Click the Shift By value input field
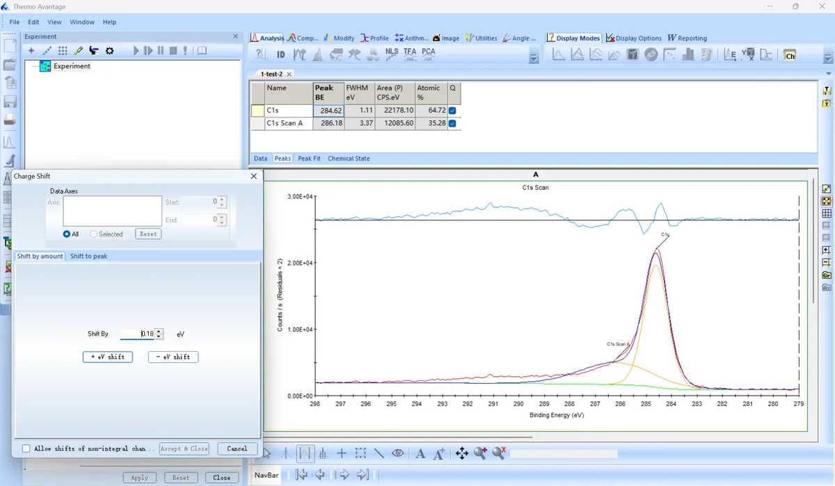Viewport: 835px width, 486px height. (x=137, y=334)
